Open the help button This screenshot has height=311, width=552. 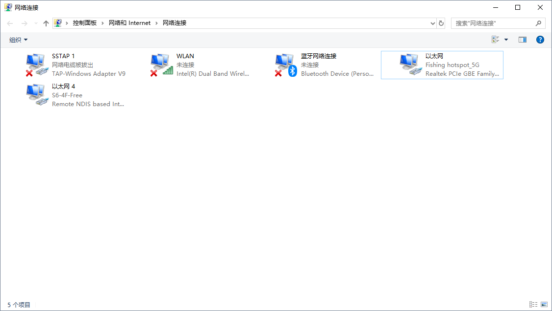click(x=540, y=40)
